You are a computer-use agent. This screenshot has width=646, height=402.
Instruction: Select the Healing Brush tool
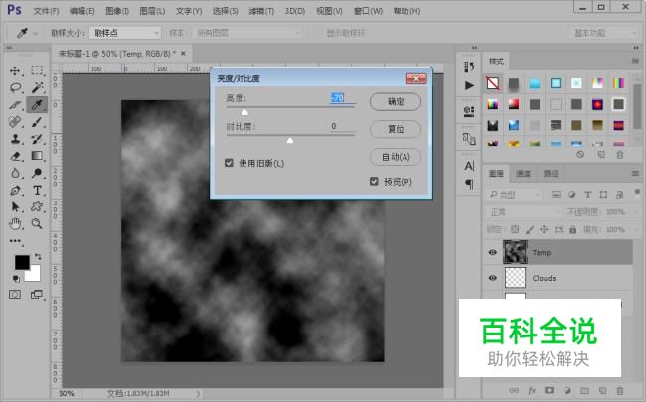15,122
